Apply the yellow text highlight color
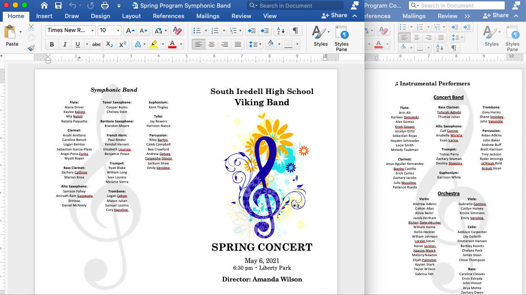Image resolution: width=526 pixels, height=295 pixels. (x=154, y=44)
